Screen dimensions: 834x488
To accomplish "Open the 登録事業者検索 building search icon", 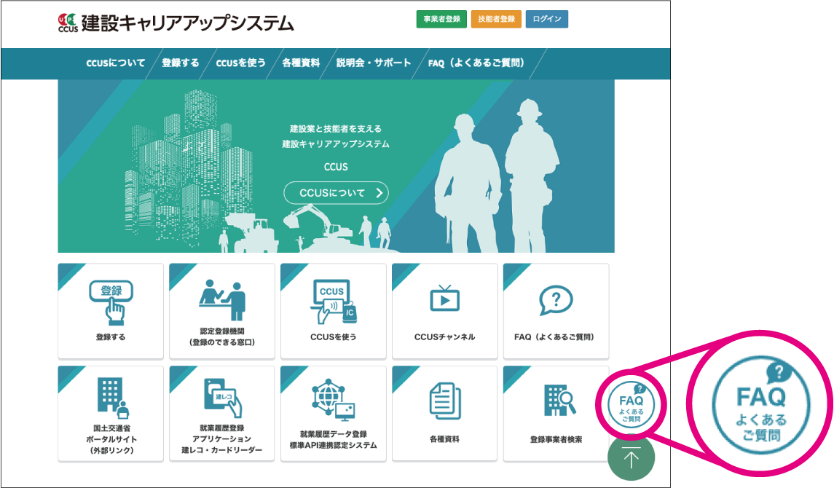I will click(x=559, y=400).
